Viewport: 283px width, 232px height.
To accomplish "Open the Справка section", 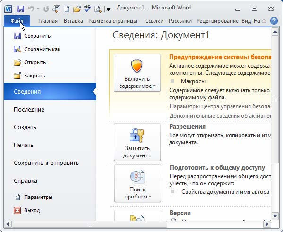I will pyautogui.click(x=26, y=180).
